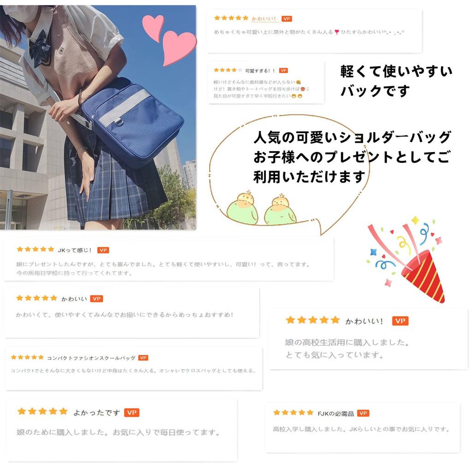472x472 pixels.
Task: Open the schoolgirl with navy bag photo
Action: coord(98,118)
